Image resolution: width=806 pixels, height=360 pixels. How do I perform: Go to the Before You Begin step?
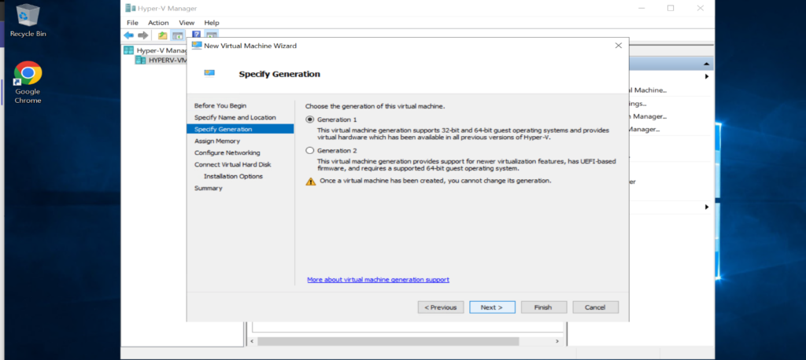coord(220,105)
